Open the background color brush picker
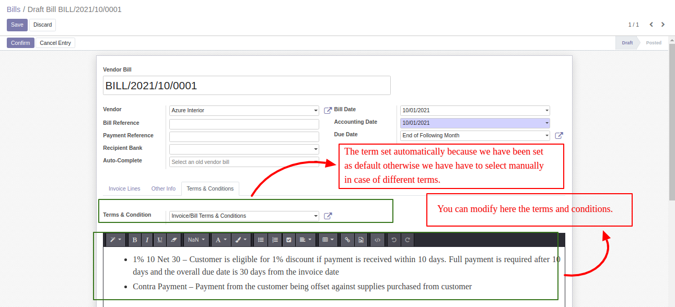 point(240,240)
